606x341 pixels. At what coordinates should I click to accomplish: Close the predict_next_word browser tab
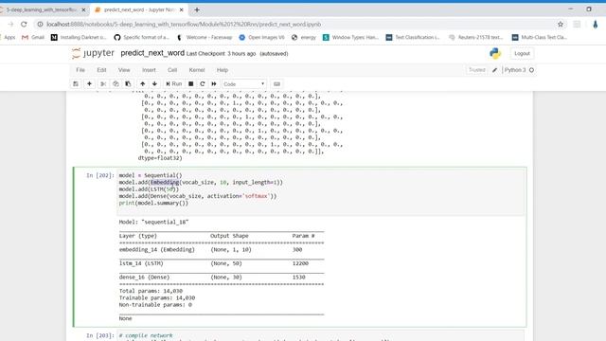(181, 9)
